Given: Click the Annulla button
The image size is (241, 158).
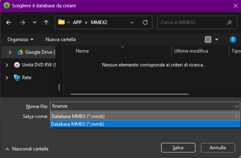Looking at the screenshot, I should [x=218, y=148].
